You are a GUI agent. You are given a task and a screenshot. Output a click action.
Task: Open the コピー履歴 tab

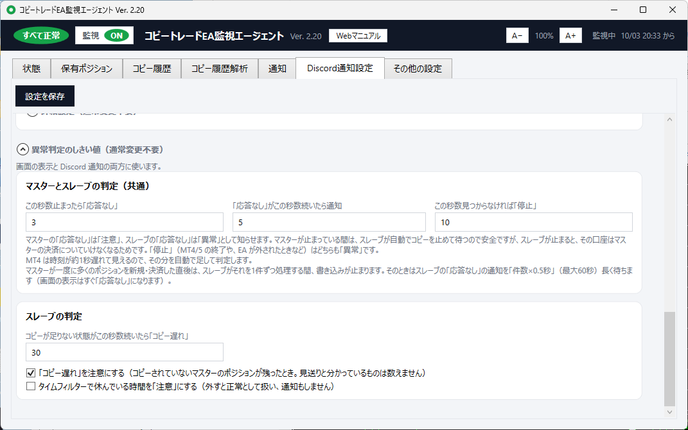click(152, 69)
